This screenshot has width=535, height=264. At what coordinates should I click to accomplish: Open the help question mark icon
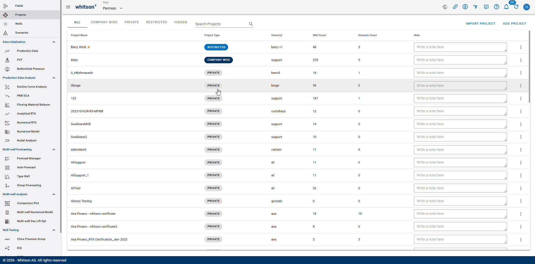click(x=497, y=7)
